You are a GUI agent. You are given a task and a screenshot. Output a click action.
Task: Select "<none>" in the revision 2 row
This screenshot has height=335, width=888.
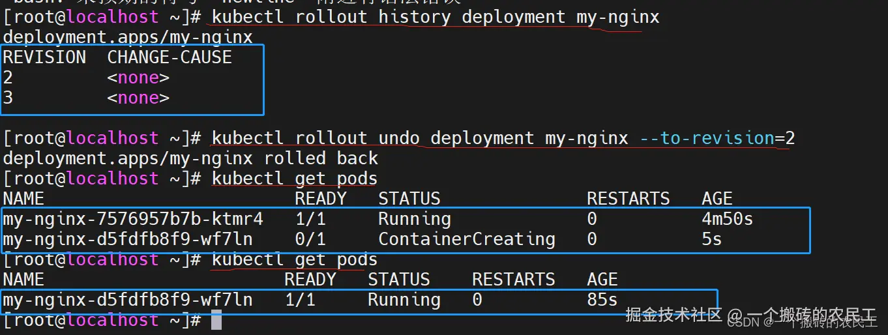(138, 78)
